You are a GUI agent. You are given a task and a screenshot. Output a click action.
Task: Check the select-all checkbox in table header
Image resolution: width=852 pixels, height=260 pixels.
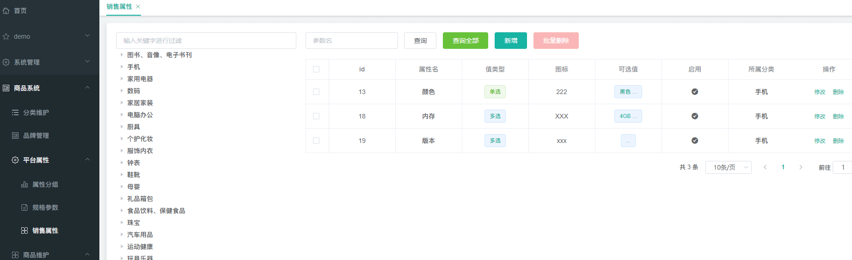tap(316, 69)
